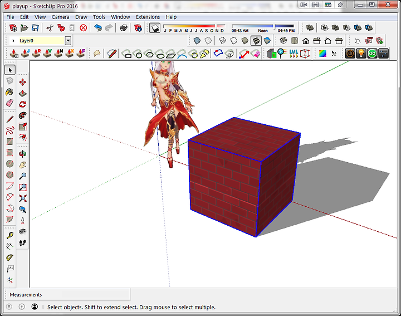Viewport: 401px width, 316px height.
Task: Select the Tape Measure tool
Action: point(9,235)
